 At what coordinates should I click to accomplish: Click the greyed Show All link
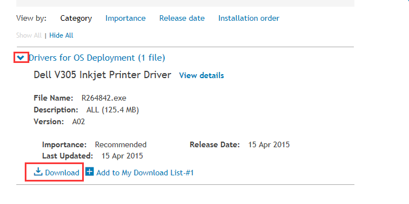point(29,35)
